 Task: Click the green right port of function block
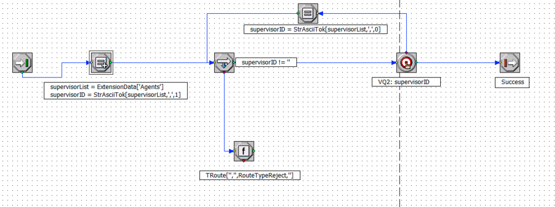pyautogui.click(x=254, y=151)
